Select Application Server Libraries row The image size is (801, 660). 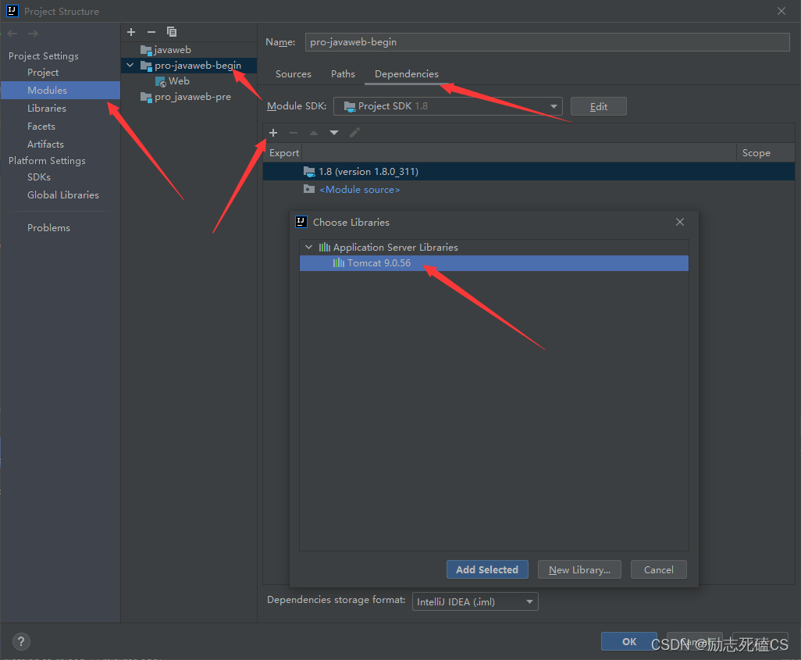[494, 248]
